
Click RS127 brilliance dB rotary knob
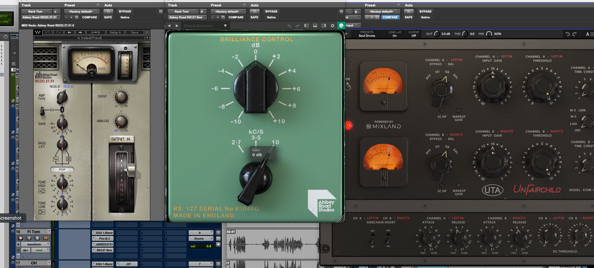(x=255, y=88)
